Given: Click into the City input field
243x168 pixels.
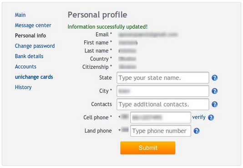Looking at the screenshot, I should [163, 91].
